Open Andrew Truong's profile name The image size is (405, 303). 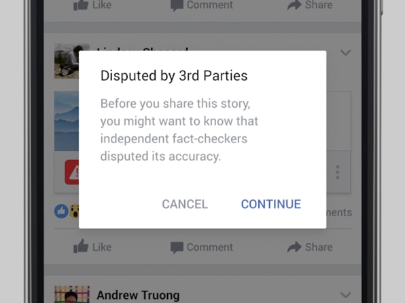pyautogui.click(x=138, y=296)
